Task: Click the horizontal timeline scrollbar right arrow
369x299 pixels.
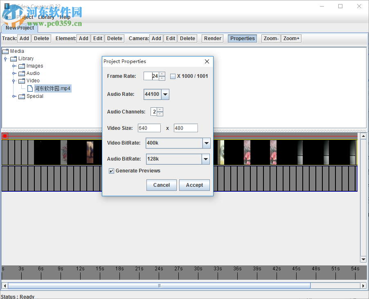Action: [363, 285]
